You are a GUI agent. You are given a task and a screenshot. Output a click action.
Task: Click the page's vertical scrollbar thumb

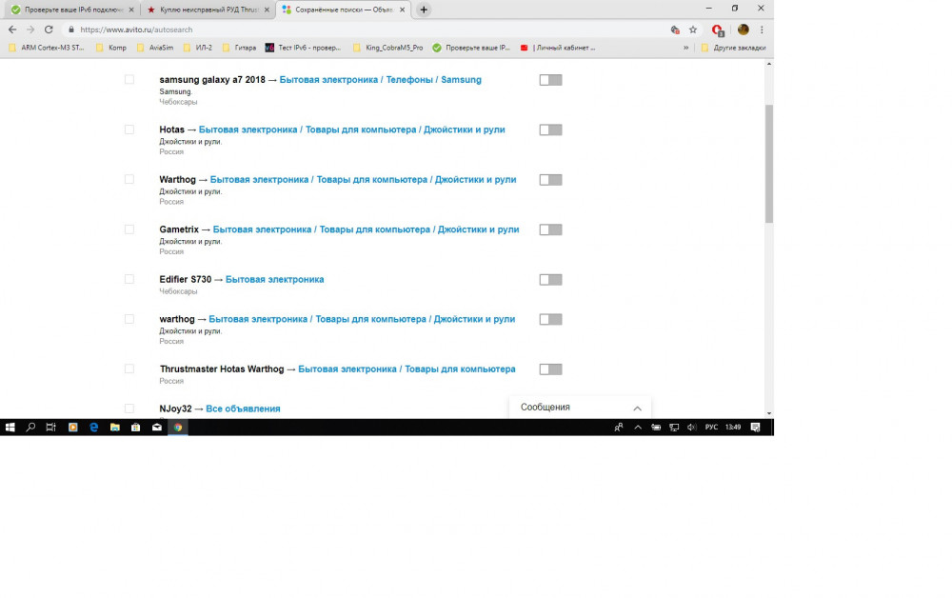click(x=768, y=164)
